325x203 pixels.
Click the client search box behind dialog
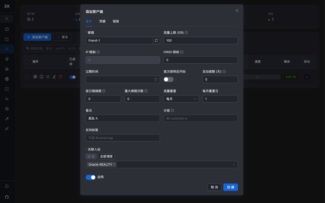pos(52,48)
